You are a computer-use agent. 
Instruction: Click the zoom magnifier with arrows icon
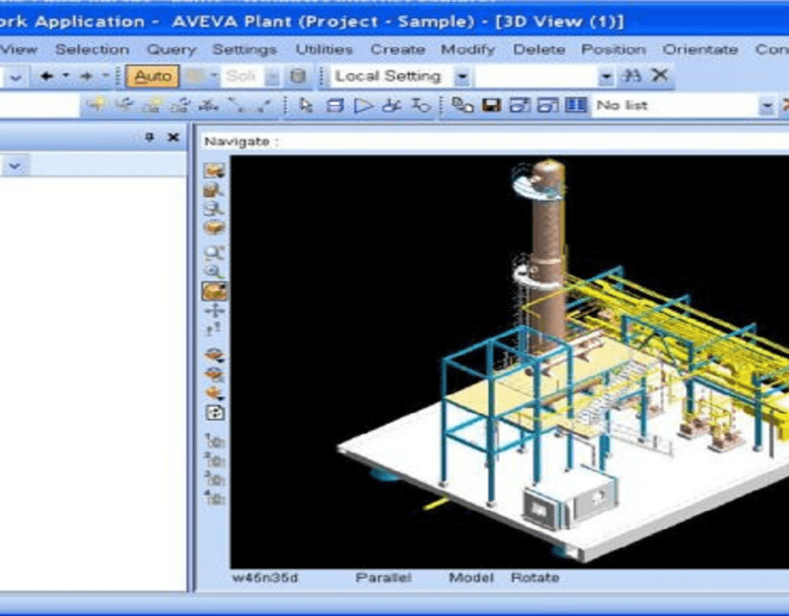(x=215, y=253)
